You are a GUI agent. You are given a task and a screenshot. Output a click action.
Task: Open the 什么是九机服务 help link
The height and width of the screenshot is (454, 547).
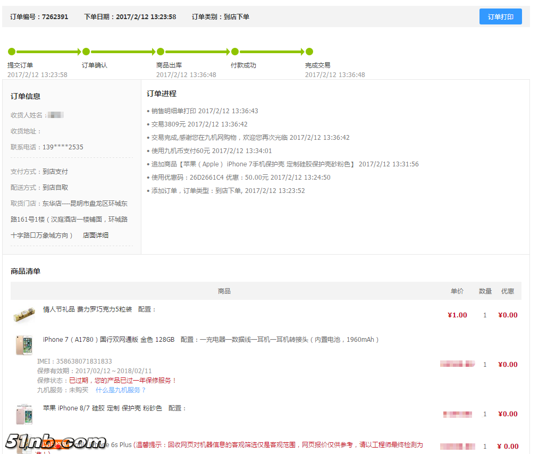pos(121,390)
